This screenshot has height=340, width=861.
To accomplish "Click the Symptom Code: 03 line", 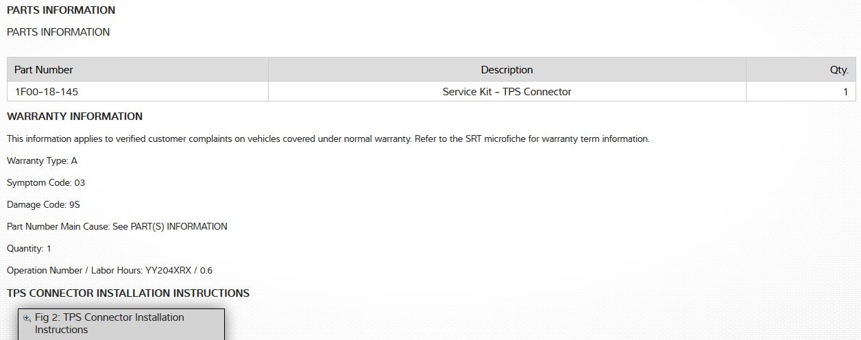I will 46,183.
